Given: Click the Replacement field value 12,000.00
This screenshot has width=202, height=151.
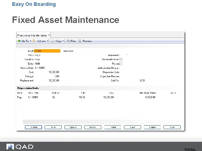Looking at the screenshot, I should pyautogui.click(x=54, y=81).
